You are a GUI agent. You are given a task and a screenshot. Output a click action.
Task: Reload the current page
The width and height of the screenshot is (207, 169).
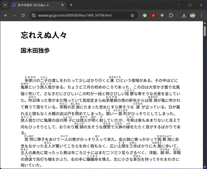23,16
